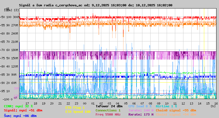Image resolution: width=219 pixels, height=118 pixels.
Task: Click the Chain0 signal legend entry
Action: (x=176, y=110)
